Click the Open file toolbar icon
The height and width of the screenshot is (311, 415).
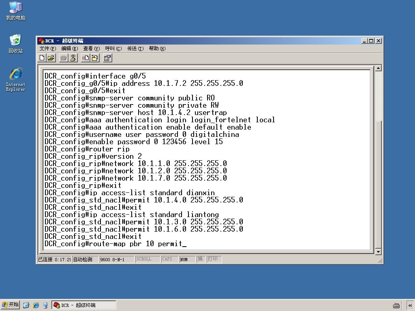click(x=51, y=58)
